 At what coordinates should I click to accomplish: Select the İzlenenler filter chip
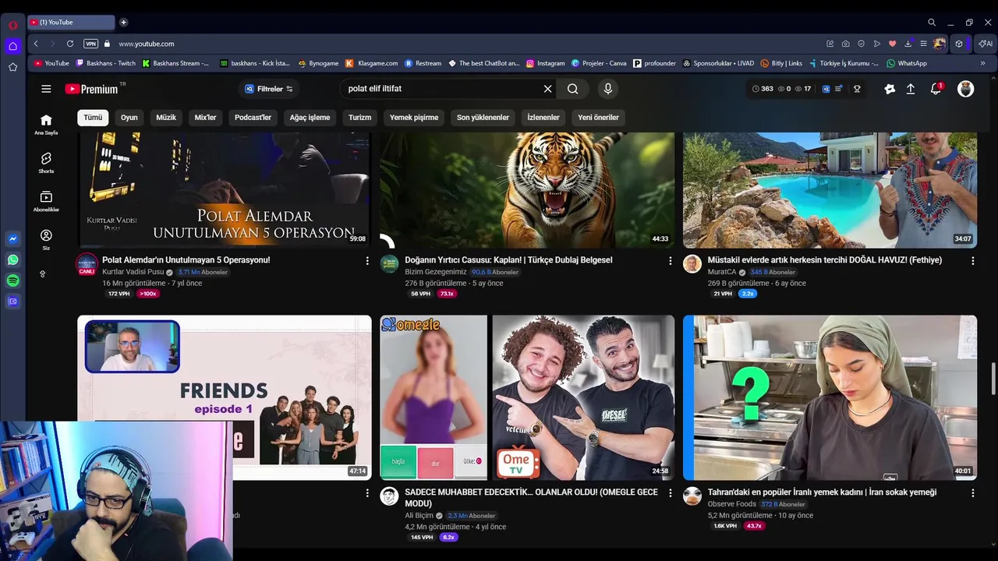[x=543, y=118]
